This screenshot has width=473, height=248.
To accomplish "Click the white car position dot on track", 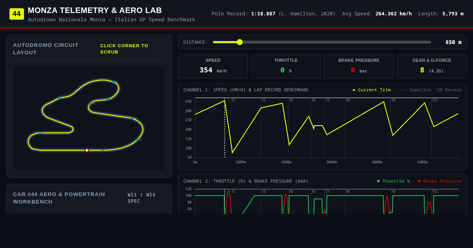I will [87, 150].
